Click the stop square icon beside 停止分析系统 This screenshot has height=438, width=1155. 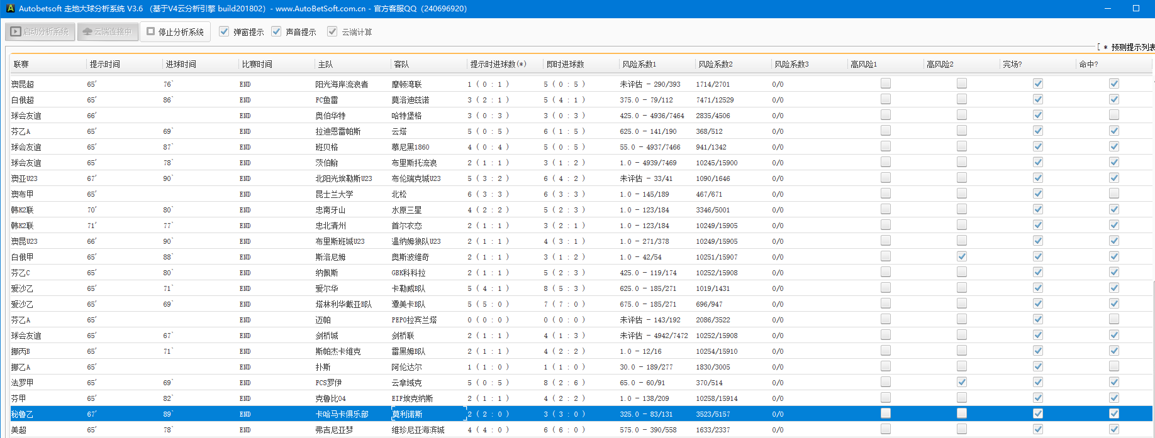[x=151, y=31]
